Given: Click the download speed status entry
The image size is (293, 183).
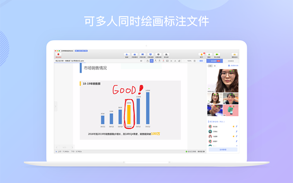Looking at the screenshot, I should click(76, 151).
